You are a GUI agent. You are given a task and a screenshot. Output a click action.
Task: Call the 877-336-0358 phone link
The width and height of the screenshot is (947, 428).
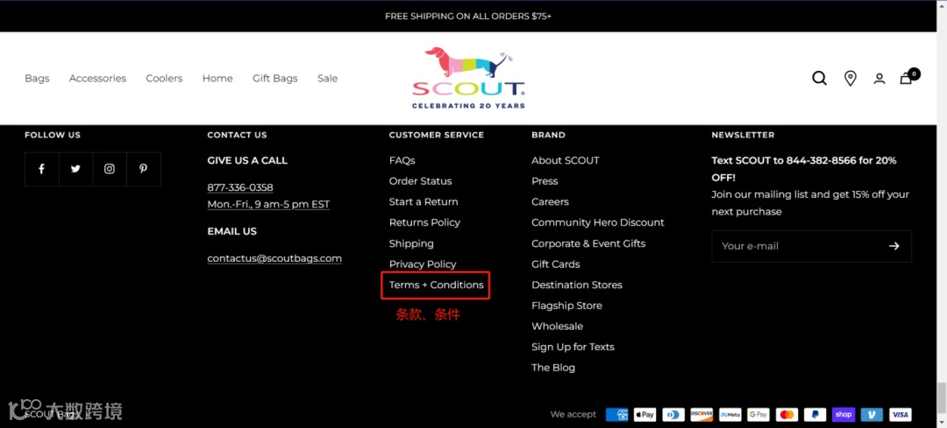click(x=240, y=187)
